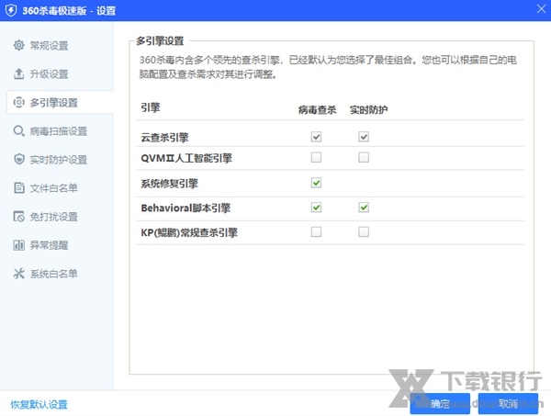Click the 引擎 column header
The width and height of the screenshot is (551, 416).
pyautogui.click(x=151, y=107)
